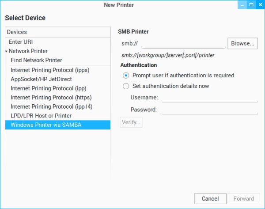The image size is (265, 209).
Task: Click the smb:// address input field
Action: pos(183,43)
